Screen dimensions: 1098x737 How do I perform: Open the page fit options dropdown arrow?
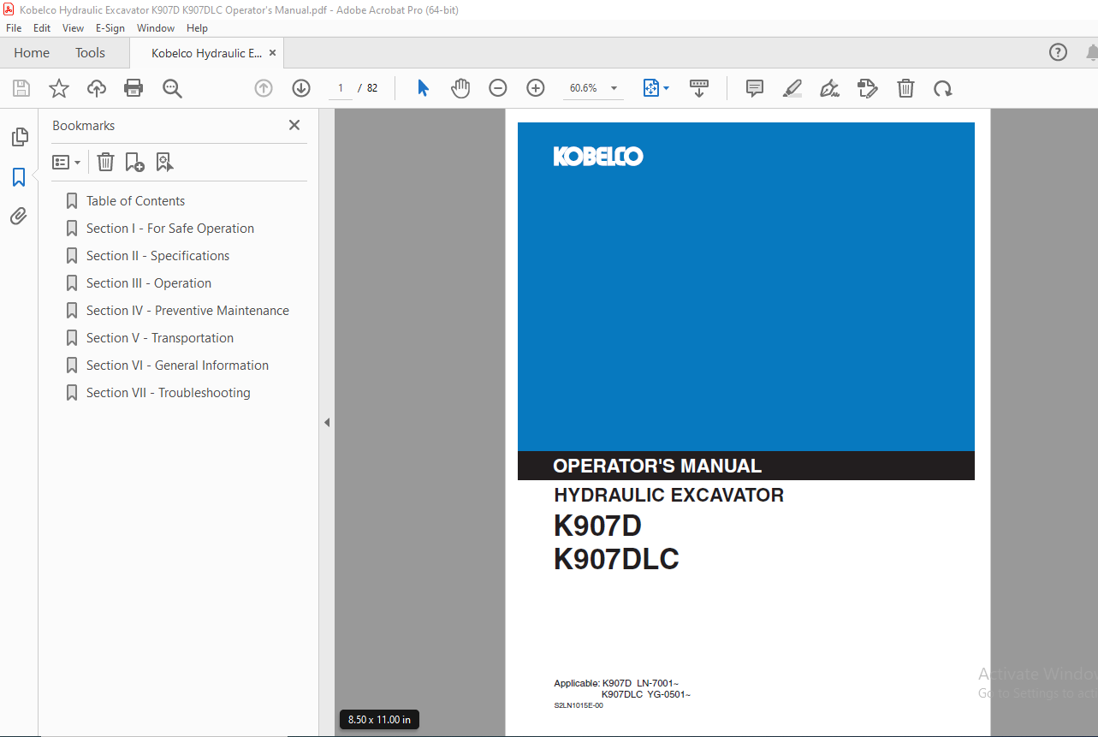[667, 88]
